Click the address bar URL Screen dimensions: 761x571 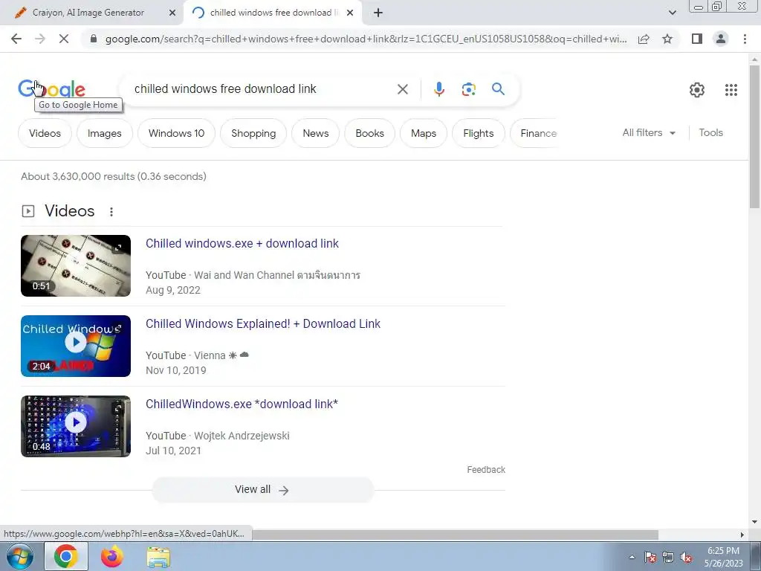[x=366, y=39]
